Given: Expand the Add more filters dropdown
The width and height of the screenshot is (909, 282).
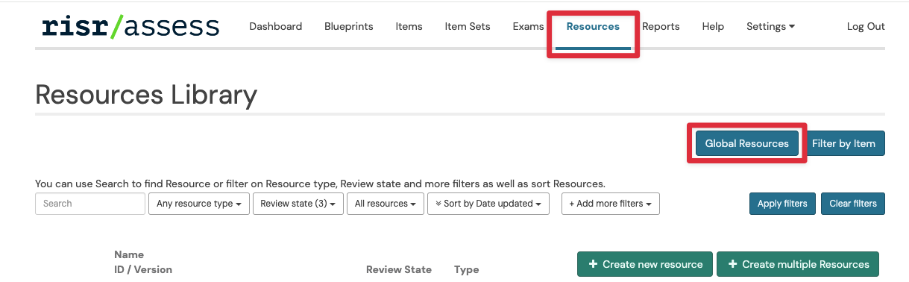Looking at the screenshot, I should point(611,204).
